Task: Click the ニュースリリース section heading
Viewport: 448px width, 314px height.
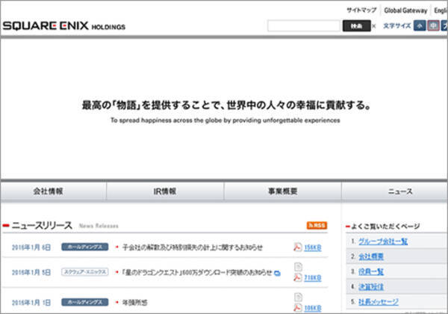Action: pos(42,225)
